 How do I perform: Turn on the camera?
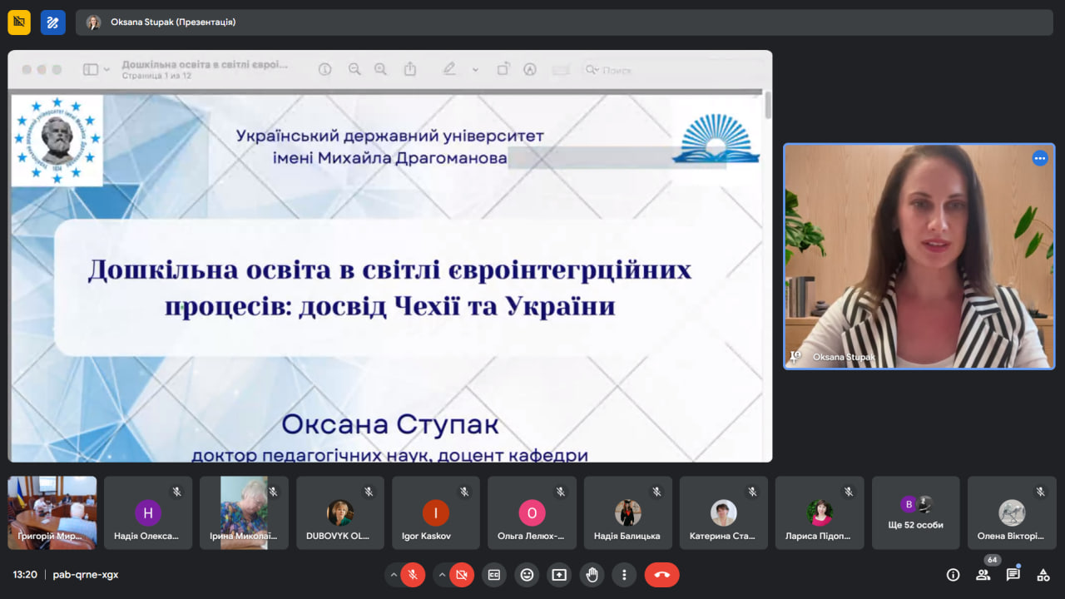coord(459,574)
